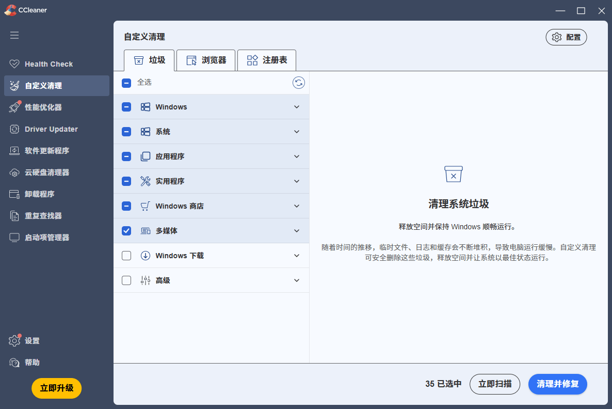Uncheck the 多媒体 checkbox
Viewport: 612px width, 409px height.
pos(126,230)
